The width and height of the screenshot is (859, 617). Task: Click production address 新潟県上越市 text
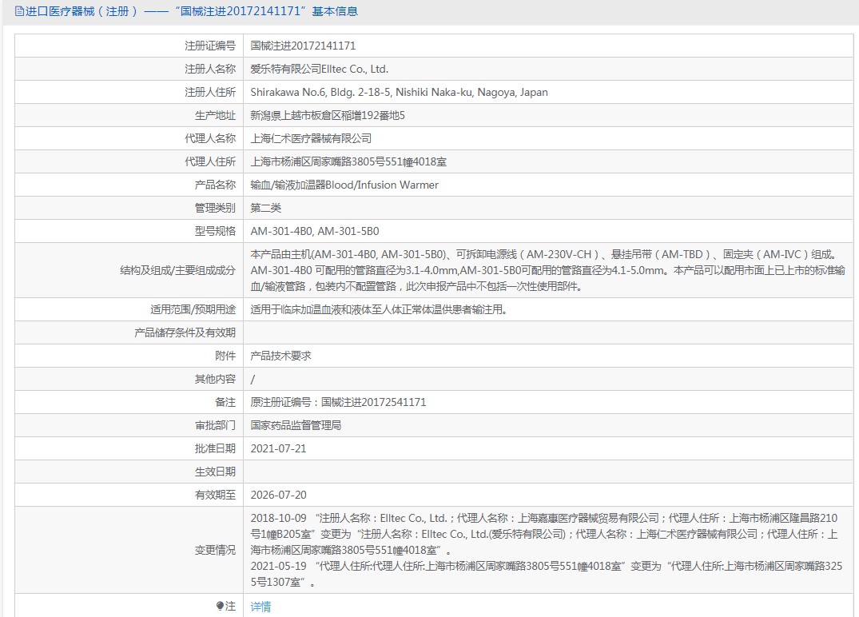(328, 116)
